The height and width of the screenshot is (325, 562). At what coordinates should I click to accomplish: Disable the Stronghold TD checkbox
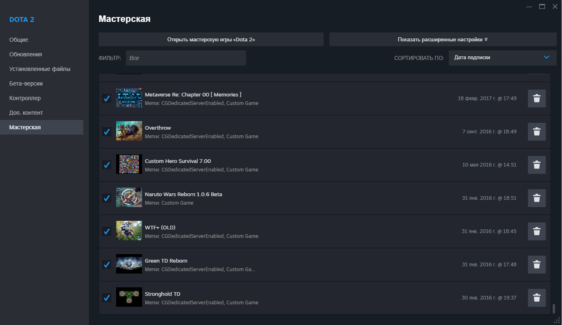107,298
